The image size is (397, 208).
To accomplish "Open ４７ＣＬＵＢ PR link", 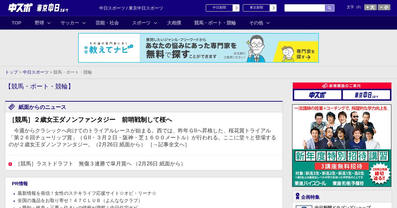I will (x=80, y=200).
